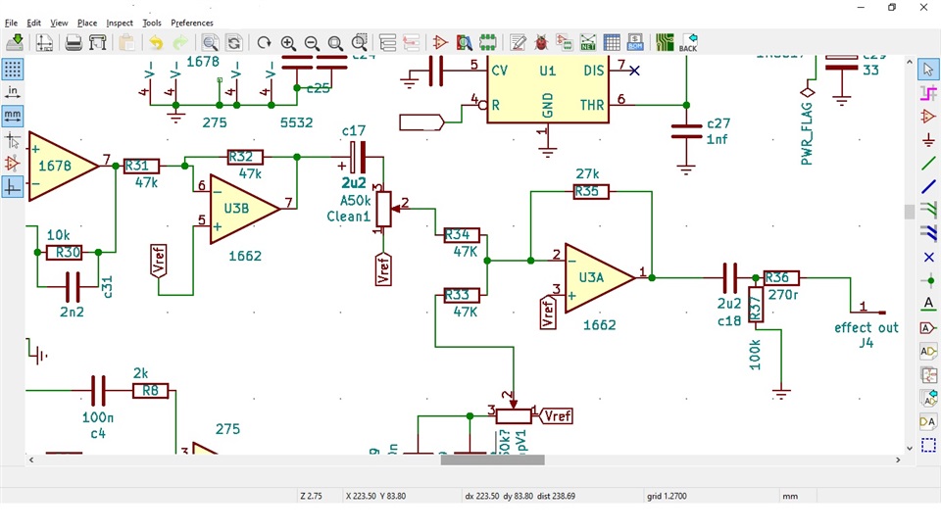The height and width of the screenshot is (532, 941).
Task: Click the Save schematic icon
Action: coord(15,42)
